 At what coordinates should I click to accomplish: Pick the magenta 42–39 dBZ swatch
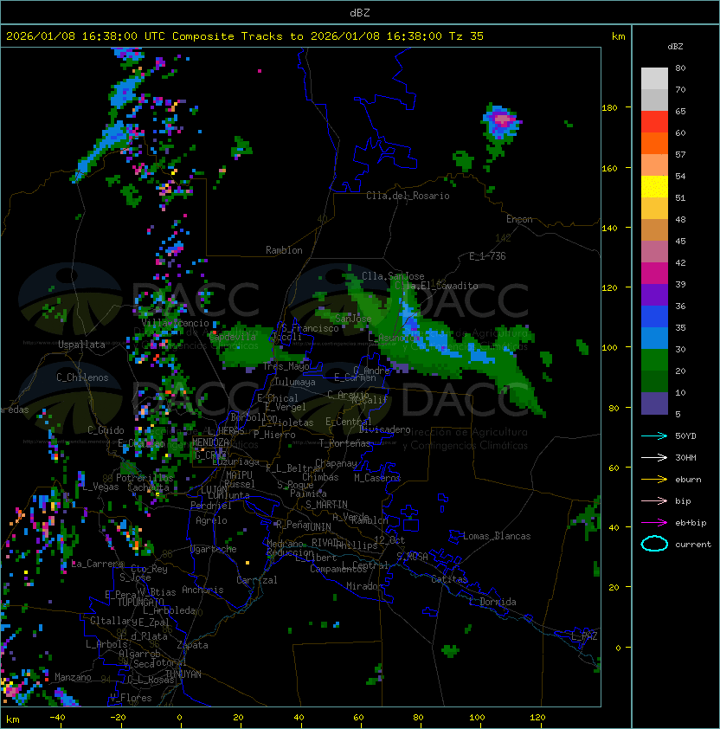coord(654,274)
